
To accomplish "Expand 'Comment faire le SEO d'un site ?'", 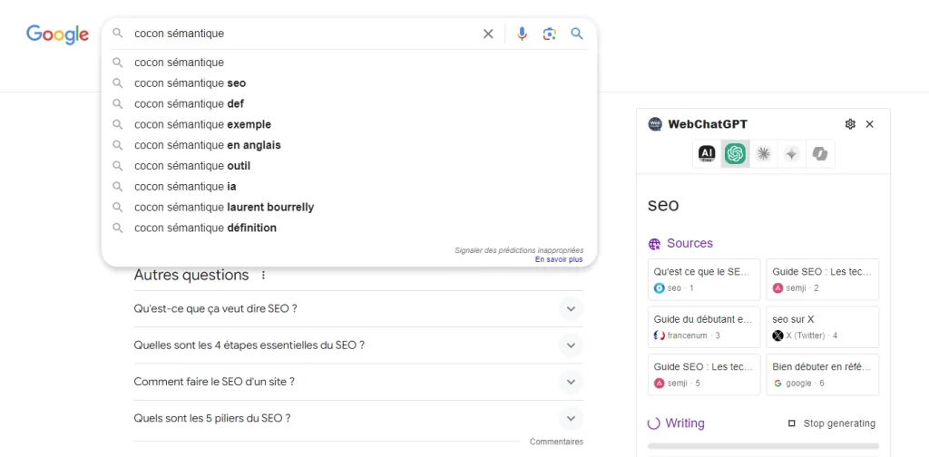I will pos(358,382).
